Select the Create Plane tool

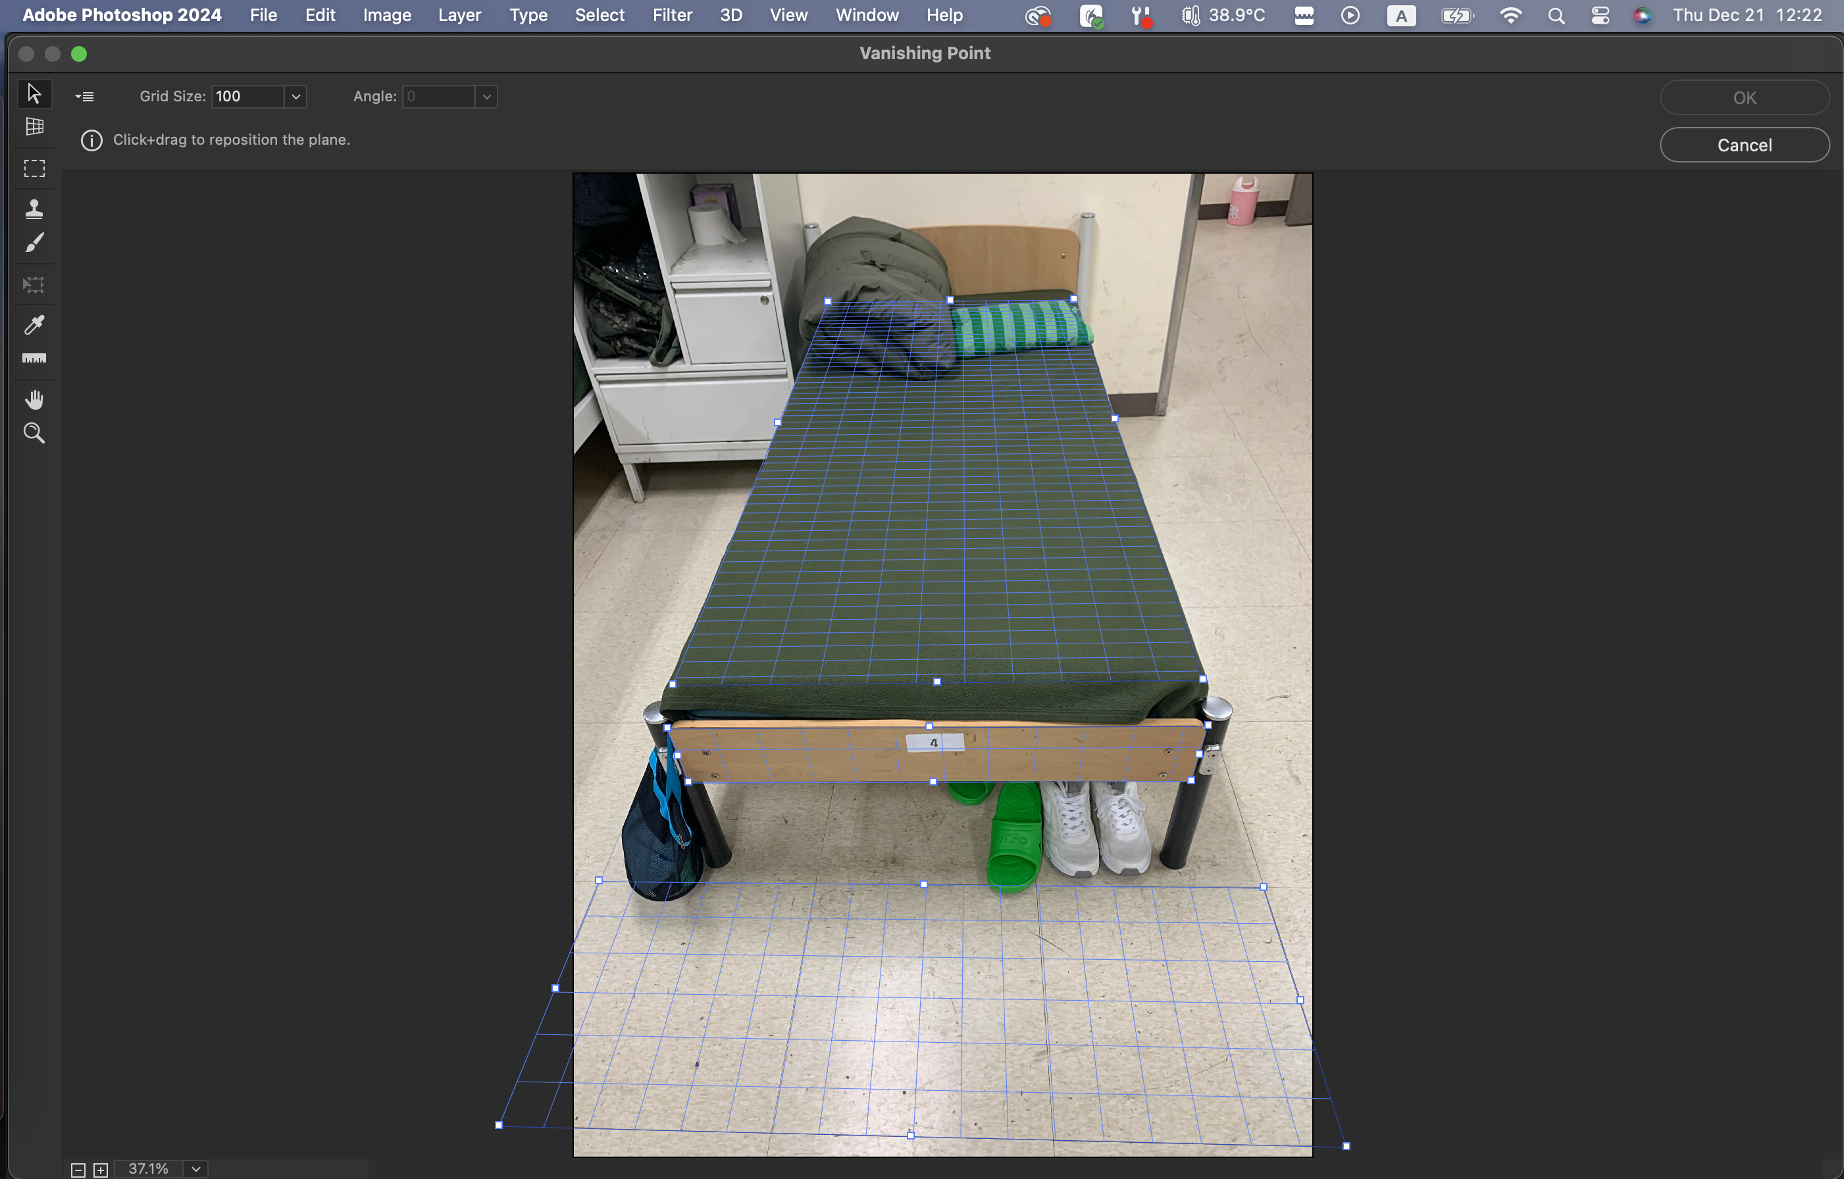[x=34, y=127]
